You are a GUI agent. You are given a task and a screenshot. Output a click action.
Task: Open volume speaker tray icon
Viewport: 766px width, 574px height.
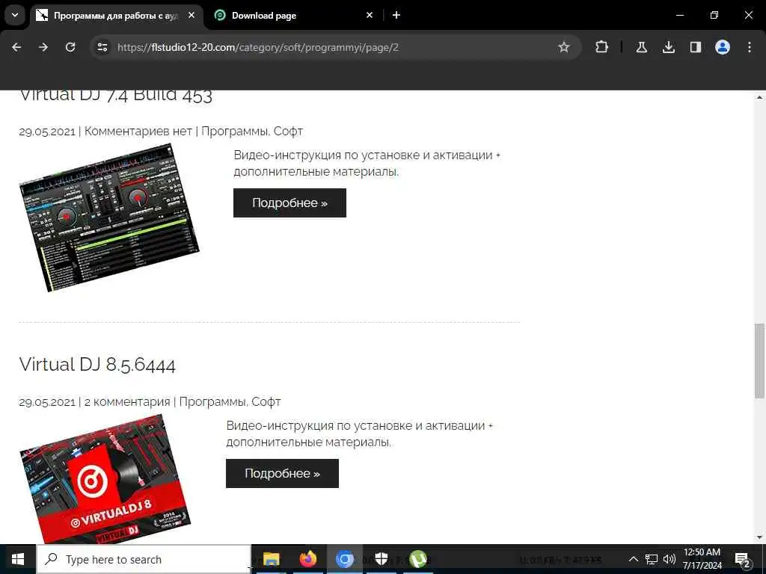tap(670, 559)
